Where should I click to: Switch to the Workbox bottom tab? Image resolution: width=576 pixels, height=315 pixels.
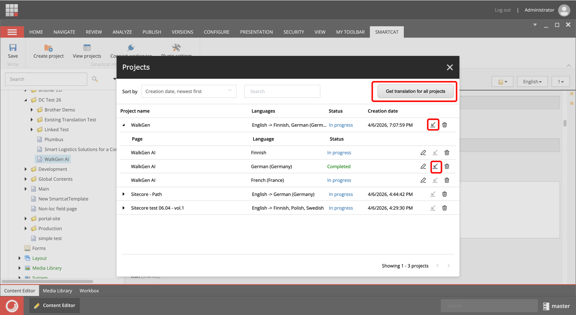coord(89,291)
